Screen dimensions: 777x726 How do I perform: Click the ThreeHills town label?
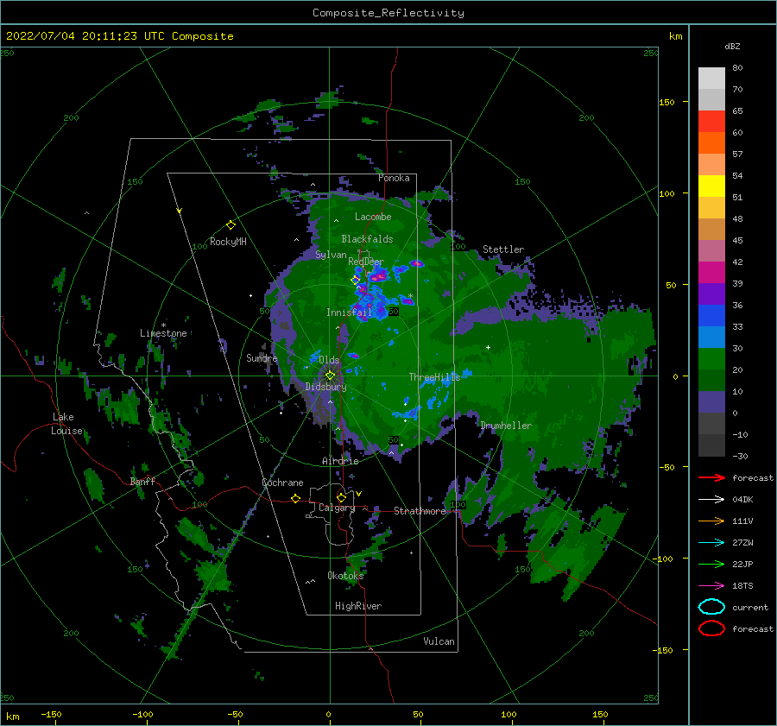[434, 377]
